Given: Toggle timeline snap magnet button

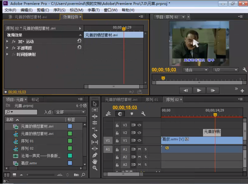Looking at the screenshot, I should click(120, 114).
